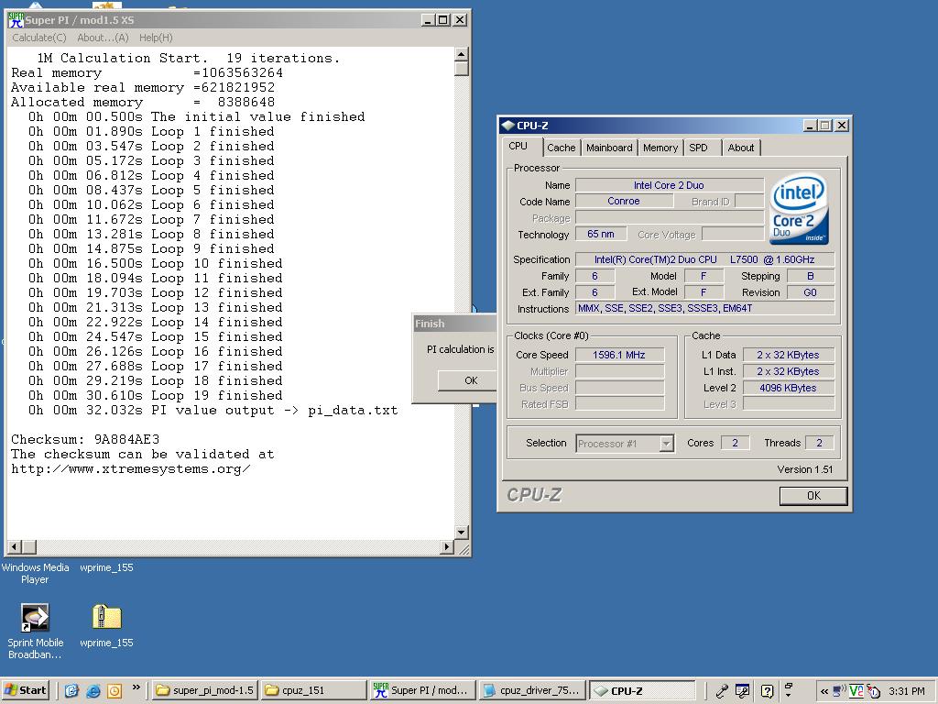Switch to the Cache tab in CPU-Z
This screenshot has height=704, width=938.
point(561,148)
